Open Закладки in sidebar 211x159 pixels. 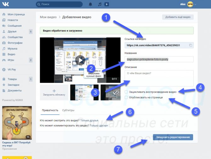click(x=14, y=85)
